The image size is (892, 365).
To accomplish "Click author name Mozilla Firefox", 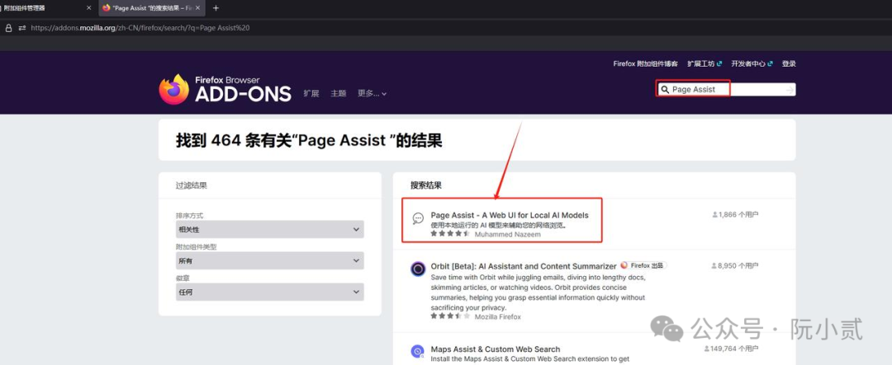I will pos(498,316).
